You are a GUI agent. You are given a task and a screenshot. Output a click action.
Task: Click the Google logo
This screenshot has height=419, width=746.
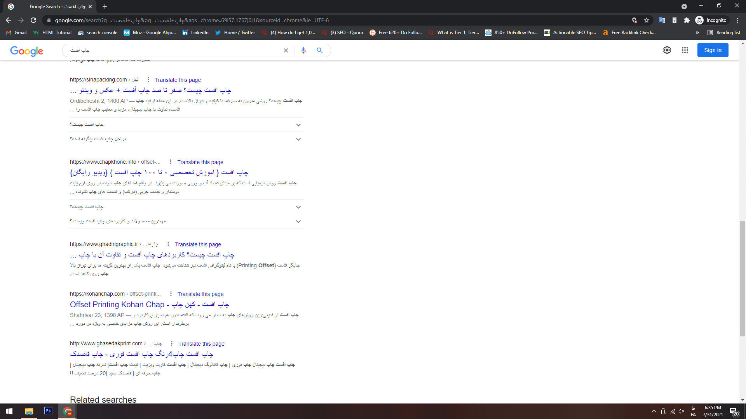tap(27, 51)
